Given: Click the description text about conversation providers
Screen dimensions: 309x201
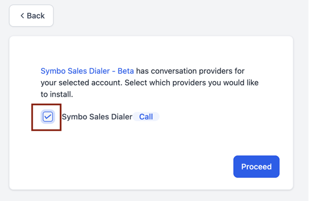Looking at the screenshot, I should click(150, 83).
